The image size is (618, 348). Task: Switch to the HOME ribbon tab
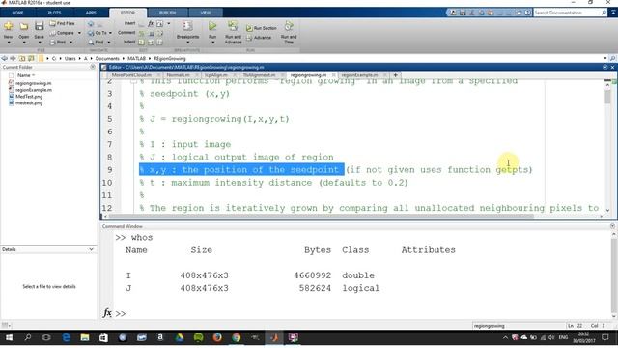(17, 13)
